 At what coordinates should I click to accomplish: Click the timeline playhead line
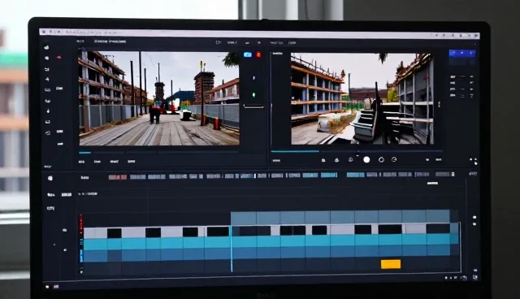[231, 249]
